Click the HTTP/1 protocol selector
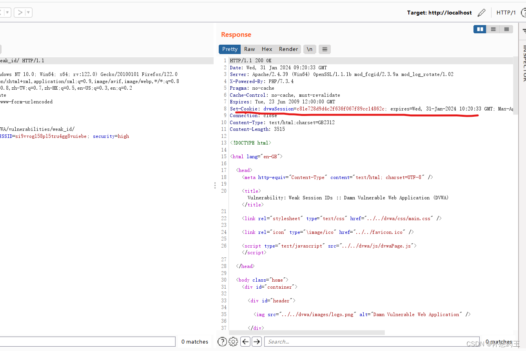The width and height of the screenshot is (526, 351). pos(506,13)
